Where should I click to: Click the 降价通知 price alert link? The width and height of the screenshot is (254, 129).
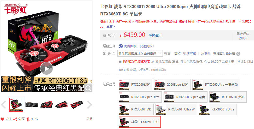[x=155, y=35]
